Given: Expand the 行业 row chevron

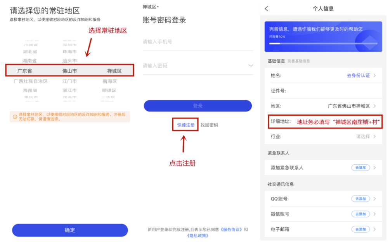Looking at the screenshot, I should [375, 137].
